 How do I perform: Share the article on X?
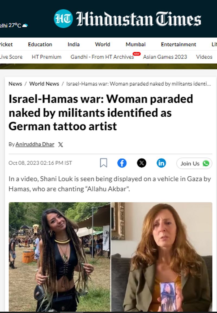pos(142,163)
